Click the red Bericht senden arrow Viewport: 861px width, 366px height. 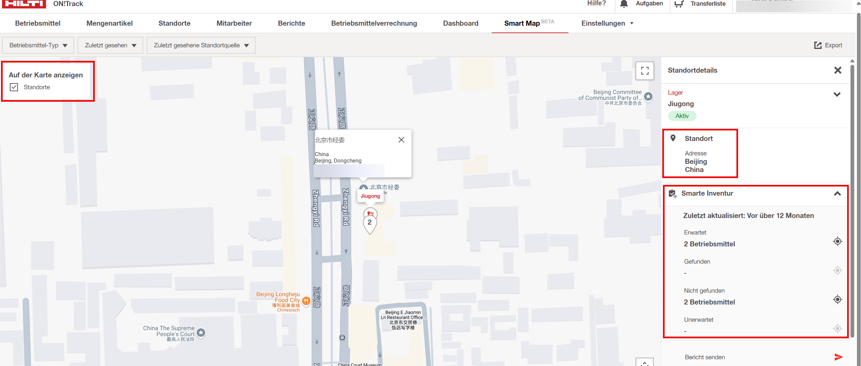pyautogui.click(x=838, y=357)
